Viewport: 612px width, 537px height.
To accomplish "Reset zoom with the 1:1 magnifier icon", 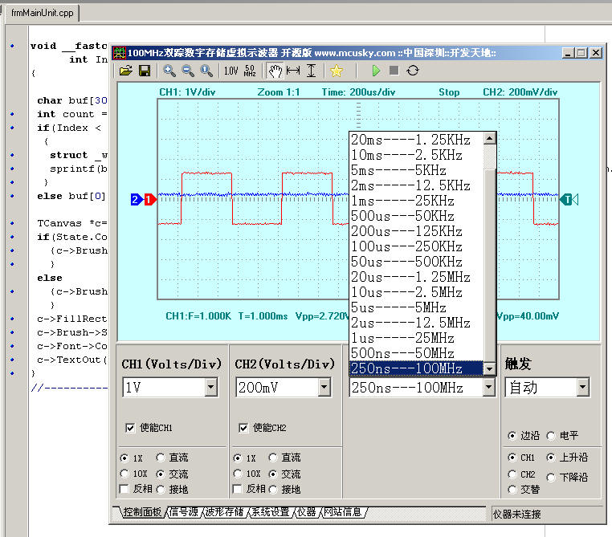I will [x=206, y=71].
